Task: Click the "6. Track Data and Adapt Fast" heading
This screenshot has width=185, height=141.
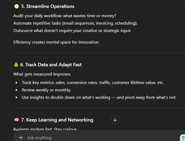Action: (51, 65)
